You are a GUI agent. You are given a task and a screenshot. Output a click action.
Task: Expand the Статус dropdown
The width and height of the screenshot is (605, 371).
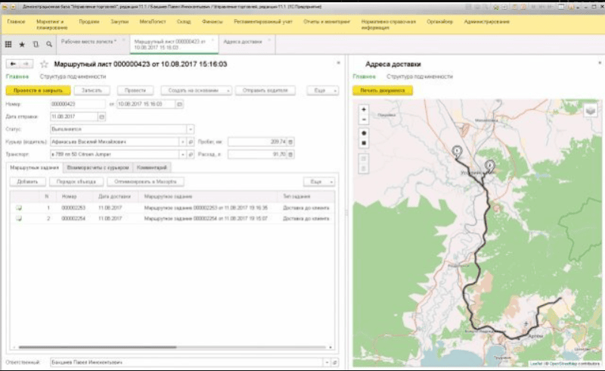point(191,129)
